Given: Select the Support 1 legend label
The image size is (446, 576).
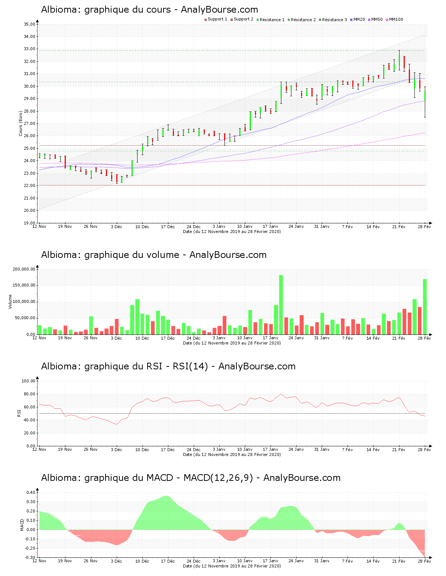Looking at the screenshot, I should click(x=217, y=19).
